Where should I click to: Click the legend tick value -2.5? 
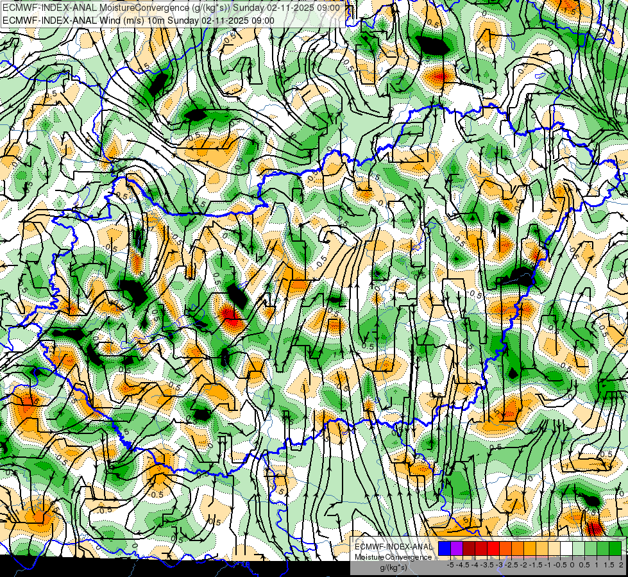coord(511,565)
